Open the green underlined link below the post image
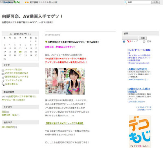Viewport: 163px width, 148px height. point(64,123)
